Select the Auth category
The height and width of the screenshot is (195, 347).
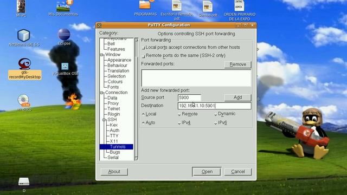pos(114,131)
